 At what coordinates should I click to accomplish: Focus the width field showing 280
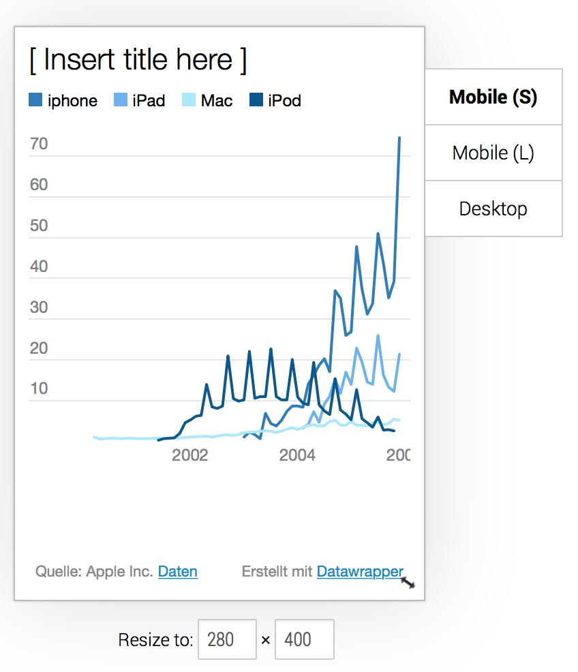227,639
